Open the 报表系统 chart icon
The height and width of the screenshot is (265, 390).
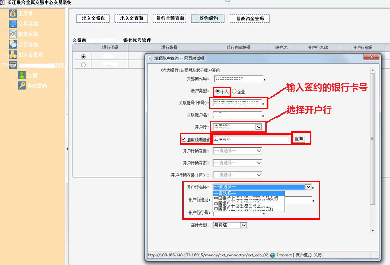pos(13,34)
